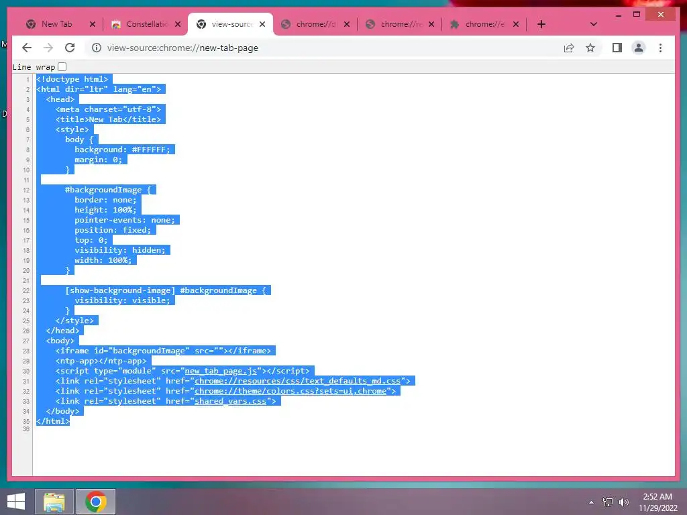
Task: Open the shared_vars.css link
Action: coord(231,401)
